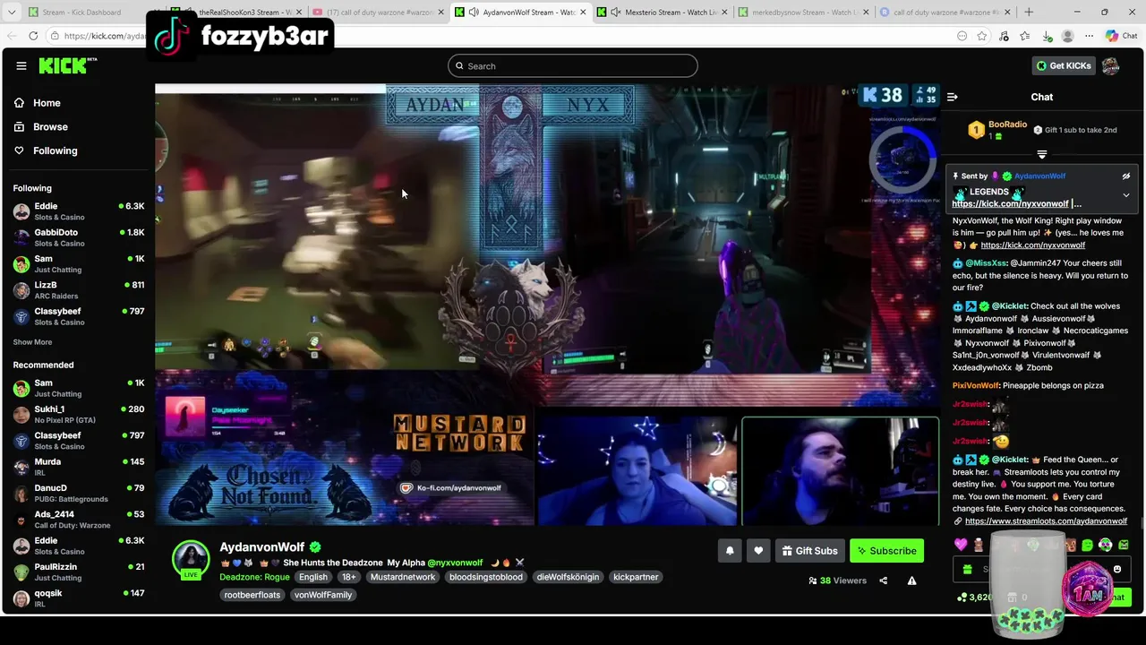Image resolution: width=1146 pixels, height=645 pixels.
Task: Click the Kick search field
Action: (x=573, y=65)
